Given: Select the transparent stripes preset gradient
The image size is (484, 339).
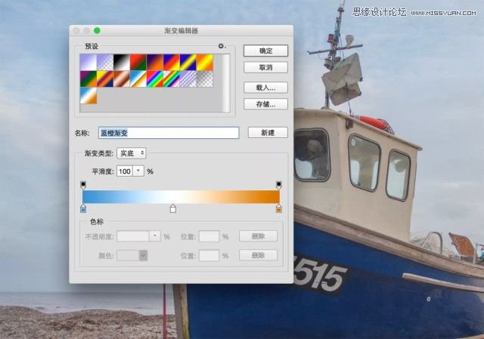Looking at the screenshot, I should coord(188,79).
